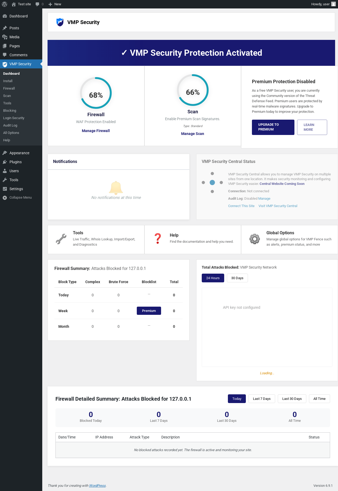Click the Help red question mark icon
The width and height of the screenshot is (338, 491).
[158, 239]
